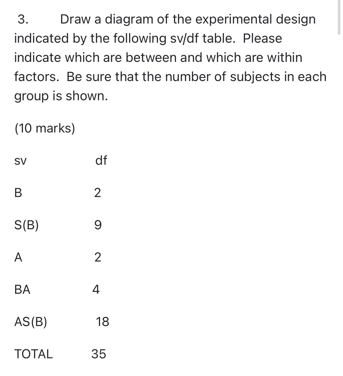The image size is (343, 376).
Task: Click the df value 2 in row B
Action: click(x=98, y=193)
